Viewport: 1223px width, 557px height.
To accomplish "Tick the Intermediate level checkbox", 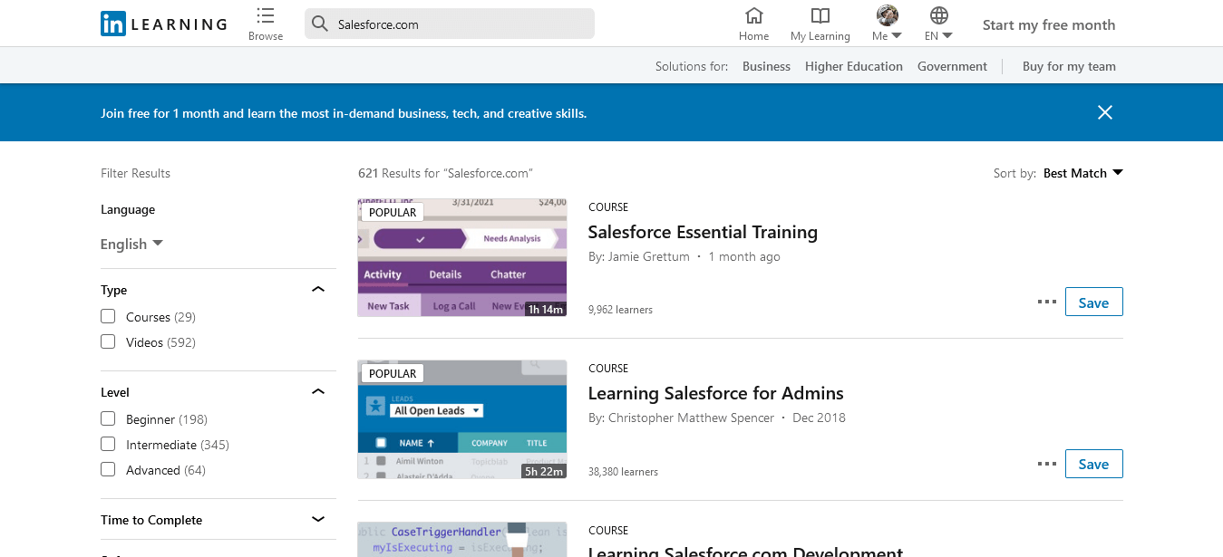I will [109, 445].
